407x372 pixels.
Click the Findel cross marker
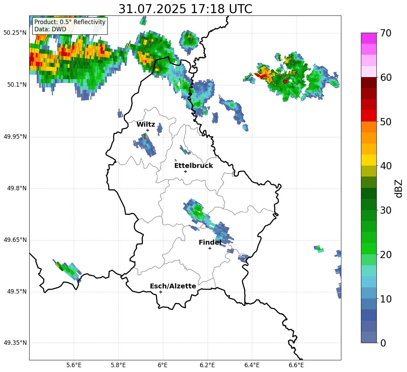tap(210, 248)
